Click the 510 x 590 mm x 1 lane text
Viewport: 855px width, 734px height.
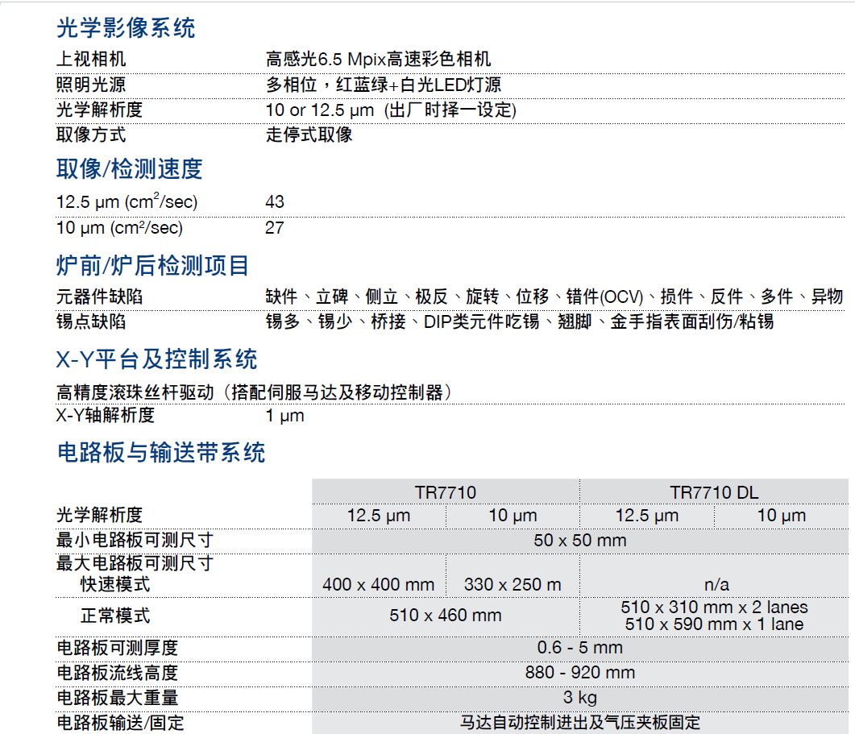pyautogui.click(x=713, y=624)
